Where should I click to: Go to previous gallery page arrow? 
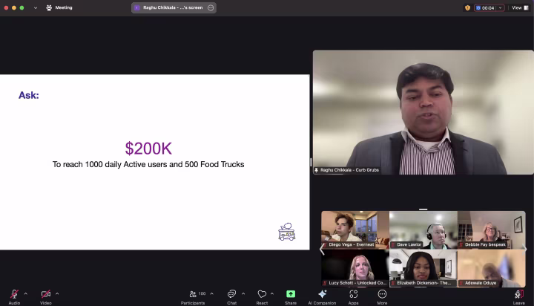click(322, 250)
